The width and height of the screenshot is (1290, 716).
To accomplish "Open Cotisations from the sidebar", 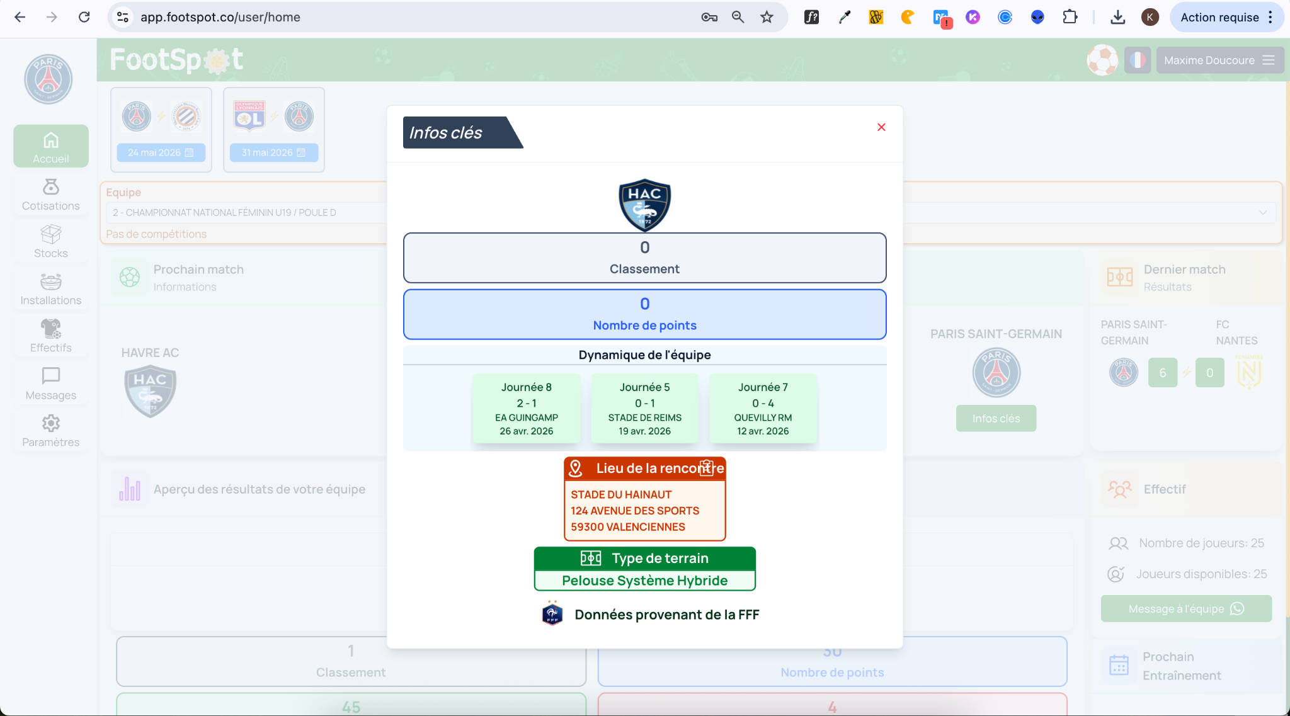I will pos(51,195).
